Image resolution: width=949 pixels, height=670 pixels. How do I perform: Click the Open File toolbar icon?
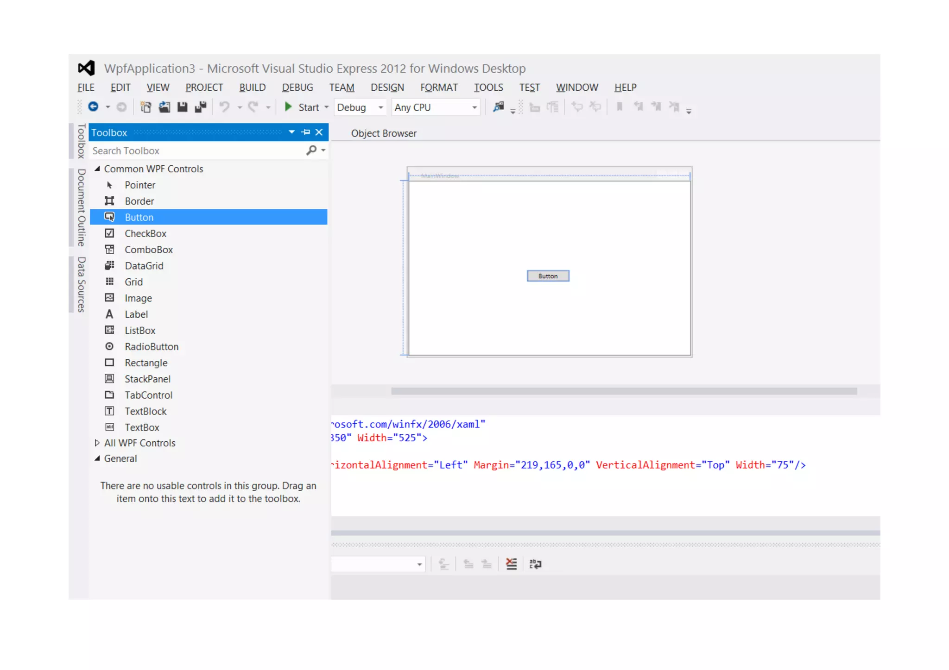pyautogui.click(x=164, y=107)
